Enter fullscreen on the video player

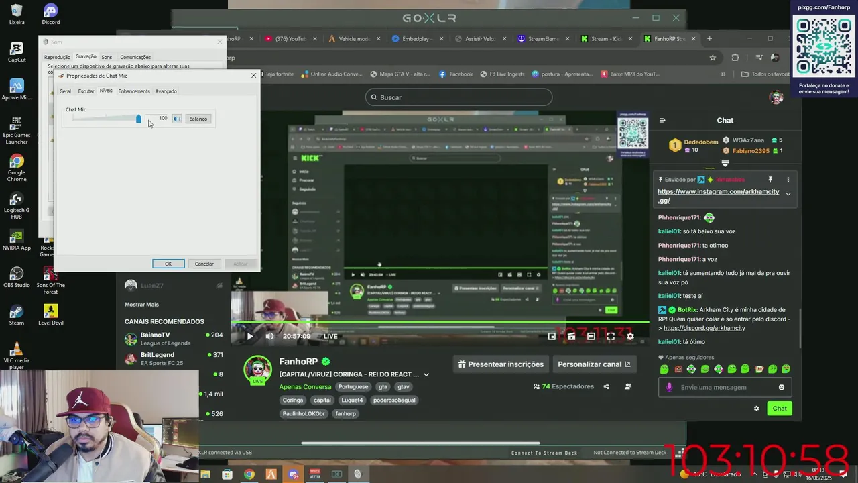point(611,336)
